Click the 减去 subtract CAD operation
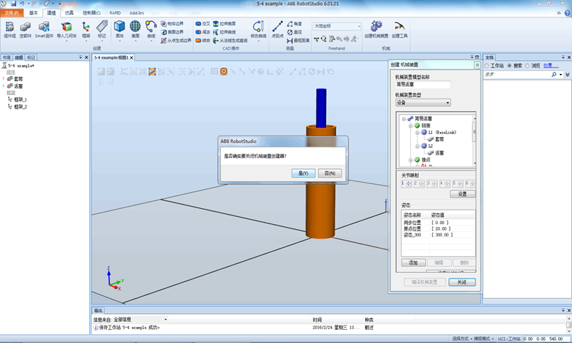The height and width of the screenshot is (343, 572). click(203, 32)
